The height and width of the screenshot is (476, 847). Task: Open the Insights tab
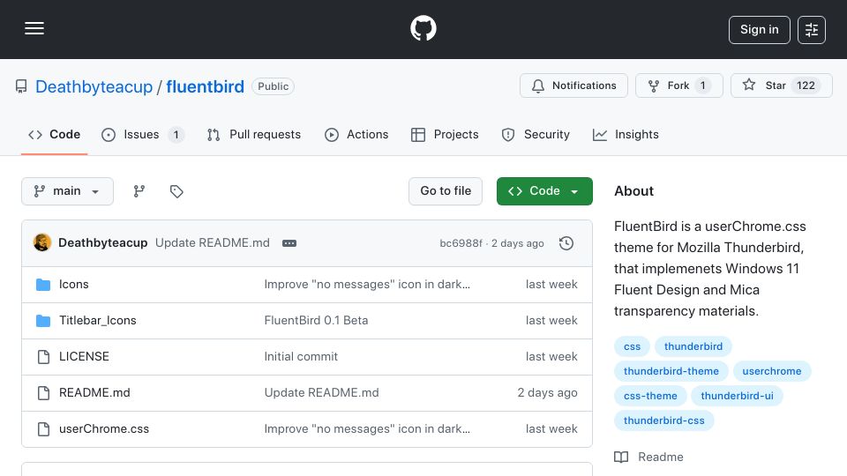[626, 134]
